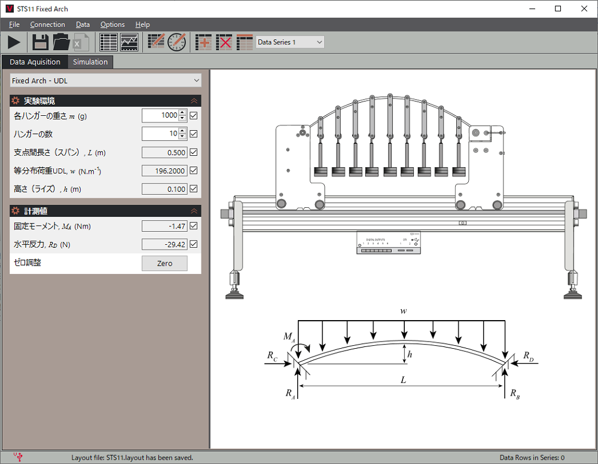598x464 pixels.
Task: Click the UDL field showing 196.2000
Action: [165, 171]
